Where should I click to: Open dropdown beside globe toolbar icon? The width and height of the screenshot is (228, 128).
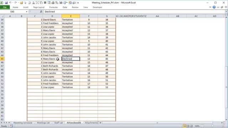click(x=67, y=3)
